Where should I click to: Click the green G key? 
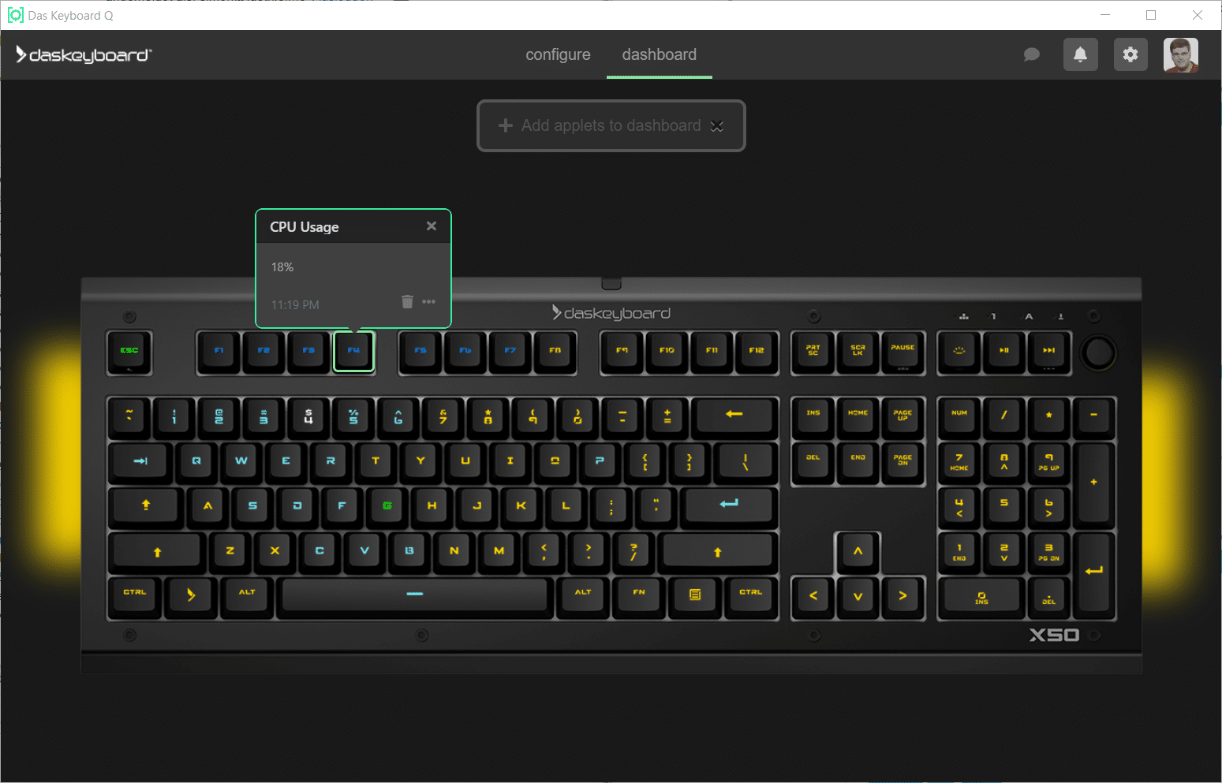(387, 505)
